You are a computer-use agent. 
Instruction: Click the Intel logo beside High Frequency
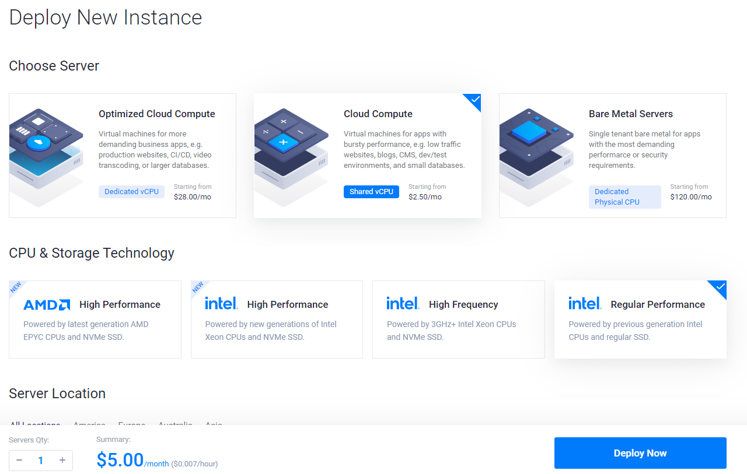(403, 304)
